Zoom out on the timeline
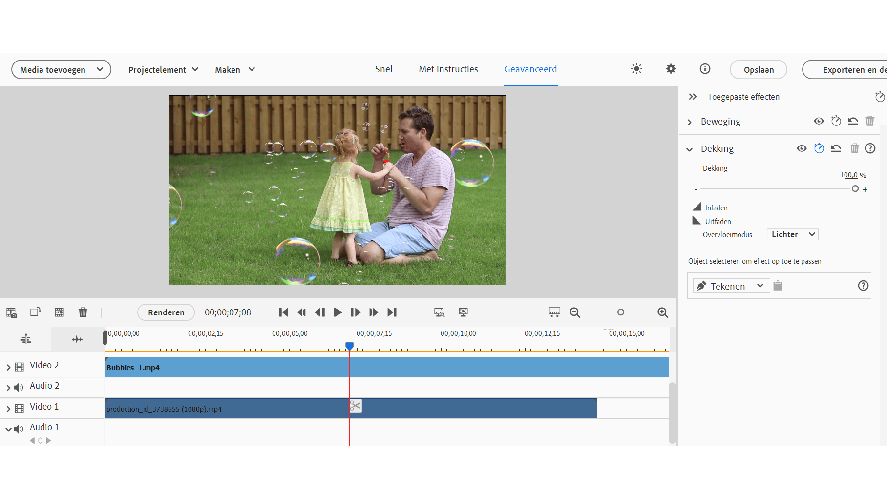The height and width of the screenshot is (499, 887). point(575,312)
